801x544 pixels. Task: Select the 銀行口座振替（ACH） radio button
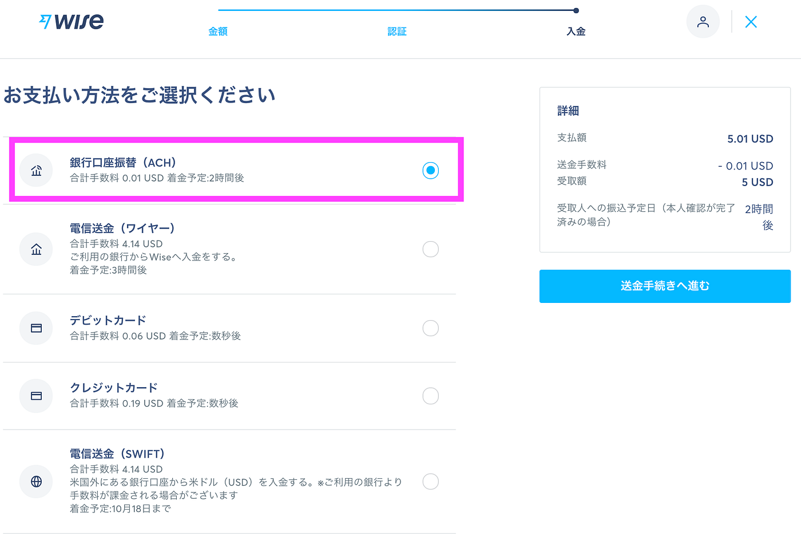[x=430, y=170]
